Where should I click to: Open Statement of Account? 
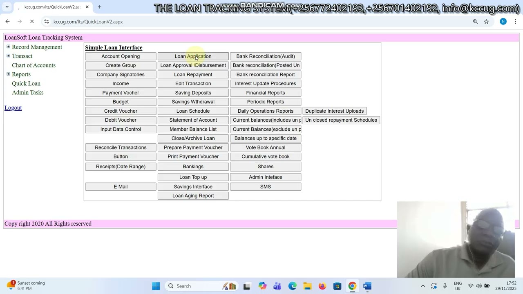coord(193,120)
